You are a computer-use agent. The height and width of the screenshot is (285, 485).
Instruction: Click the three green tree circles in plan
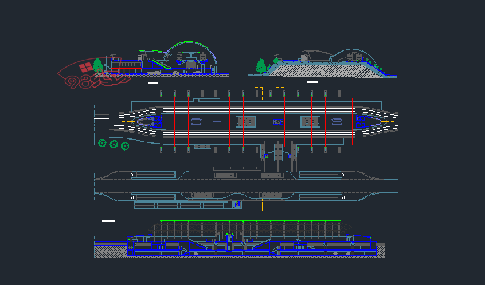114,144
